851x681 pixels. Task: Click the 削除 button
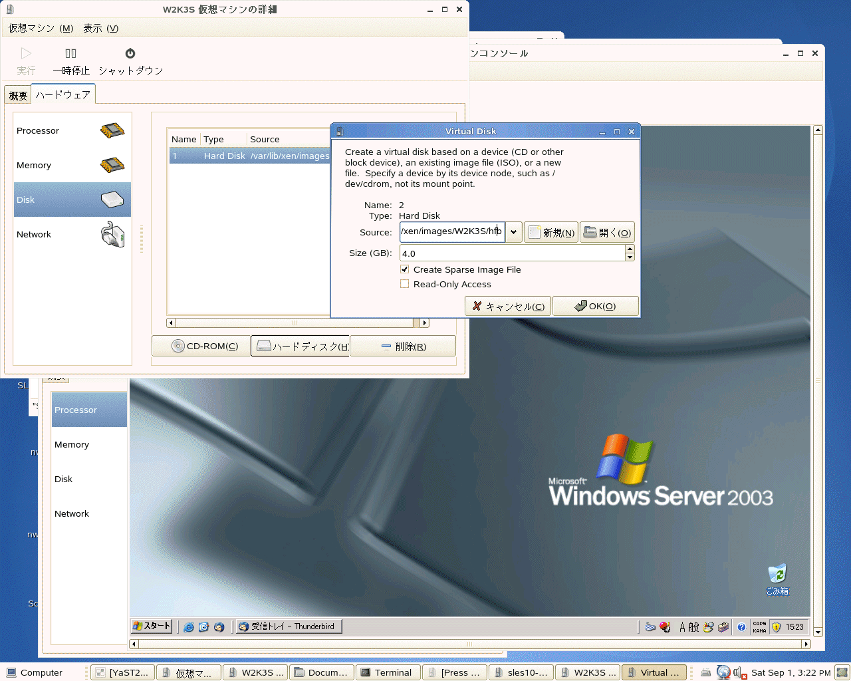(x=403, y=346)
